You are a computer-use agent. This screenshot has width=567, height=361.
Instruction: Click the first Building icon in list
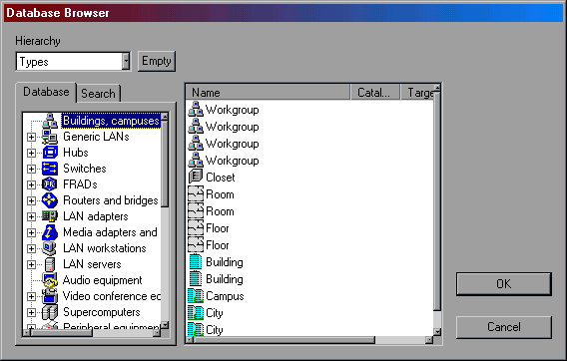click(196, 262)
